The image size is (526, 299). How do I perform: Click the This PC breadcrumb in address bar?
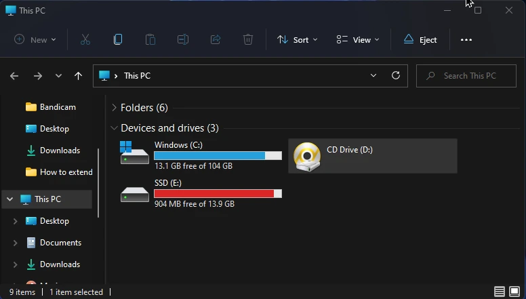point(137,76)
